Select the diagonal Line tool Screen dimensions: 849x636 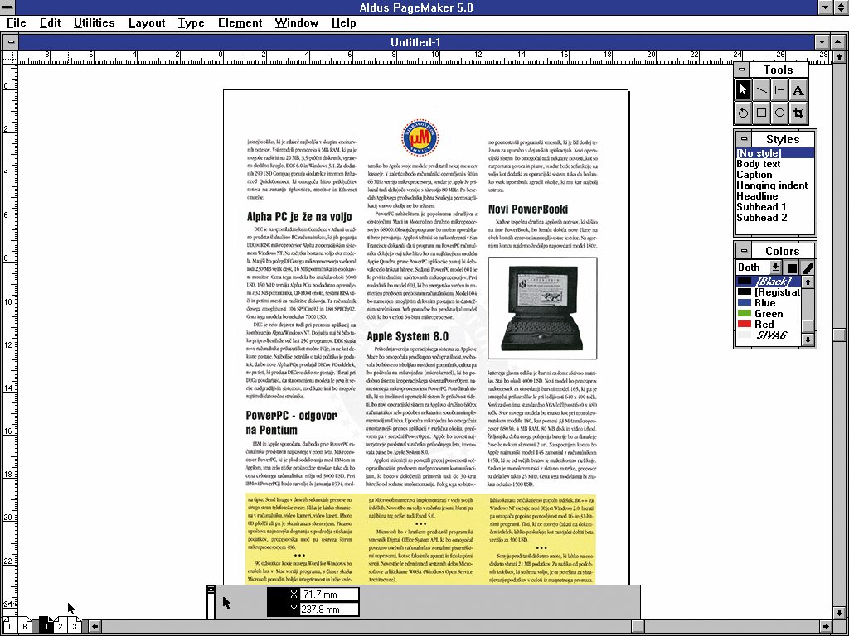click(761, 90)
